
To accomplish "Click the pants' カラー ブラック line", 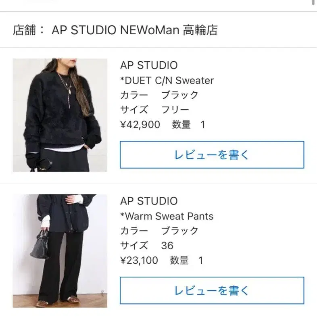I will coord(159,231).
